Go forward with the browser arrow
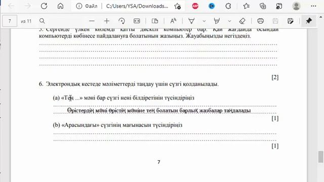The image size is (324, 182). click(28, 6)
